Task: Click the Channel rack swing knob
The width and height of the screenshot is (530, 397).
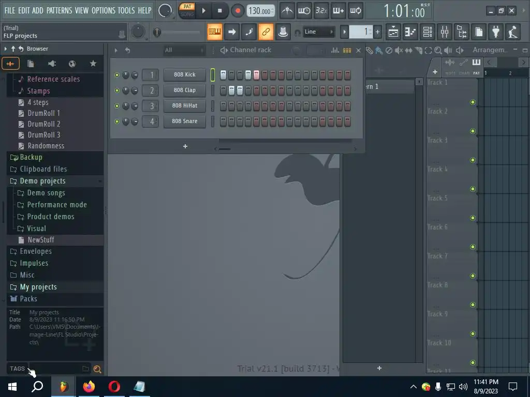Action: pyautogui.click(x=296, y=51)
